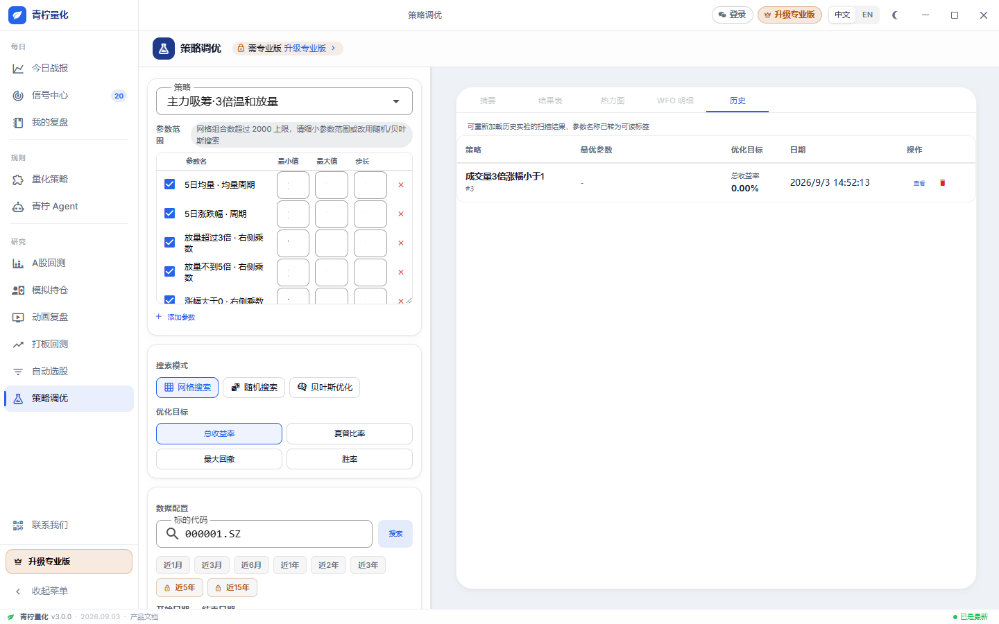Screen dimensions: 999x624
Task: Open 青柠 Agent
Action: (x=69, y=206)
